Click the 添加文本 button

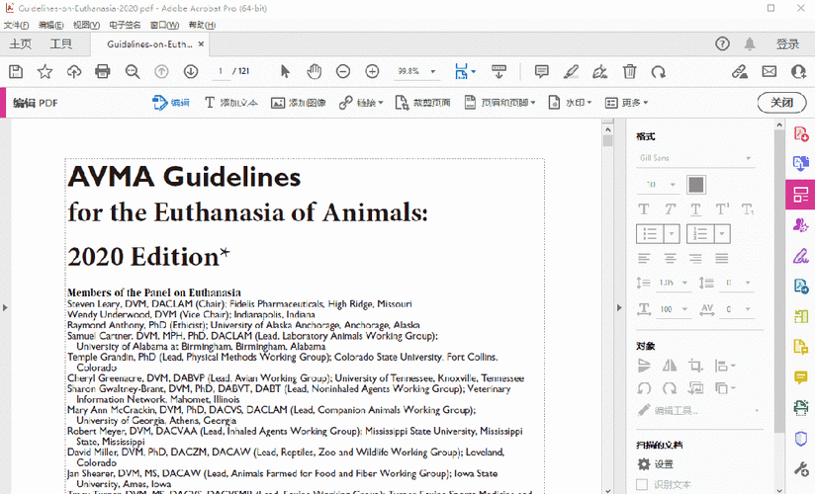[x=231, y=103]
